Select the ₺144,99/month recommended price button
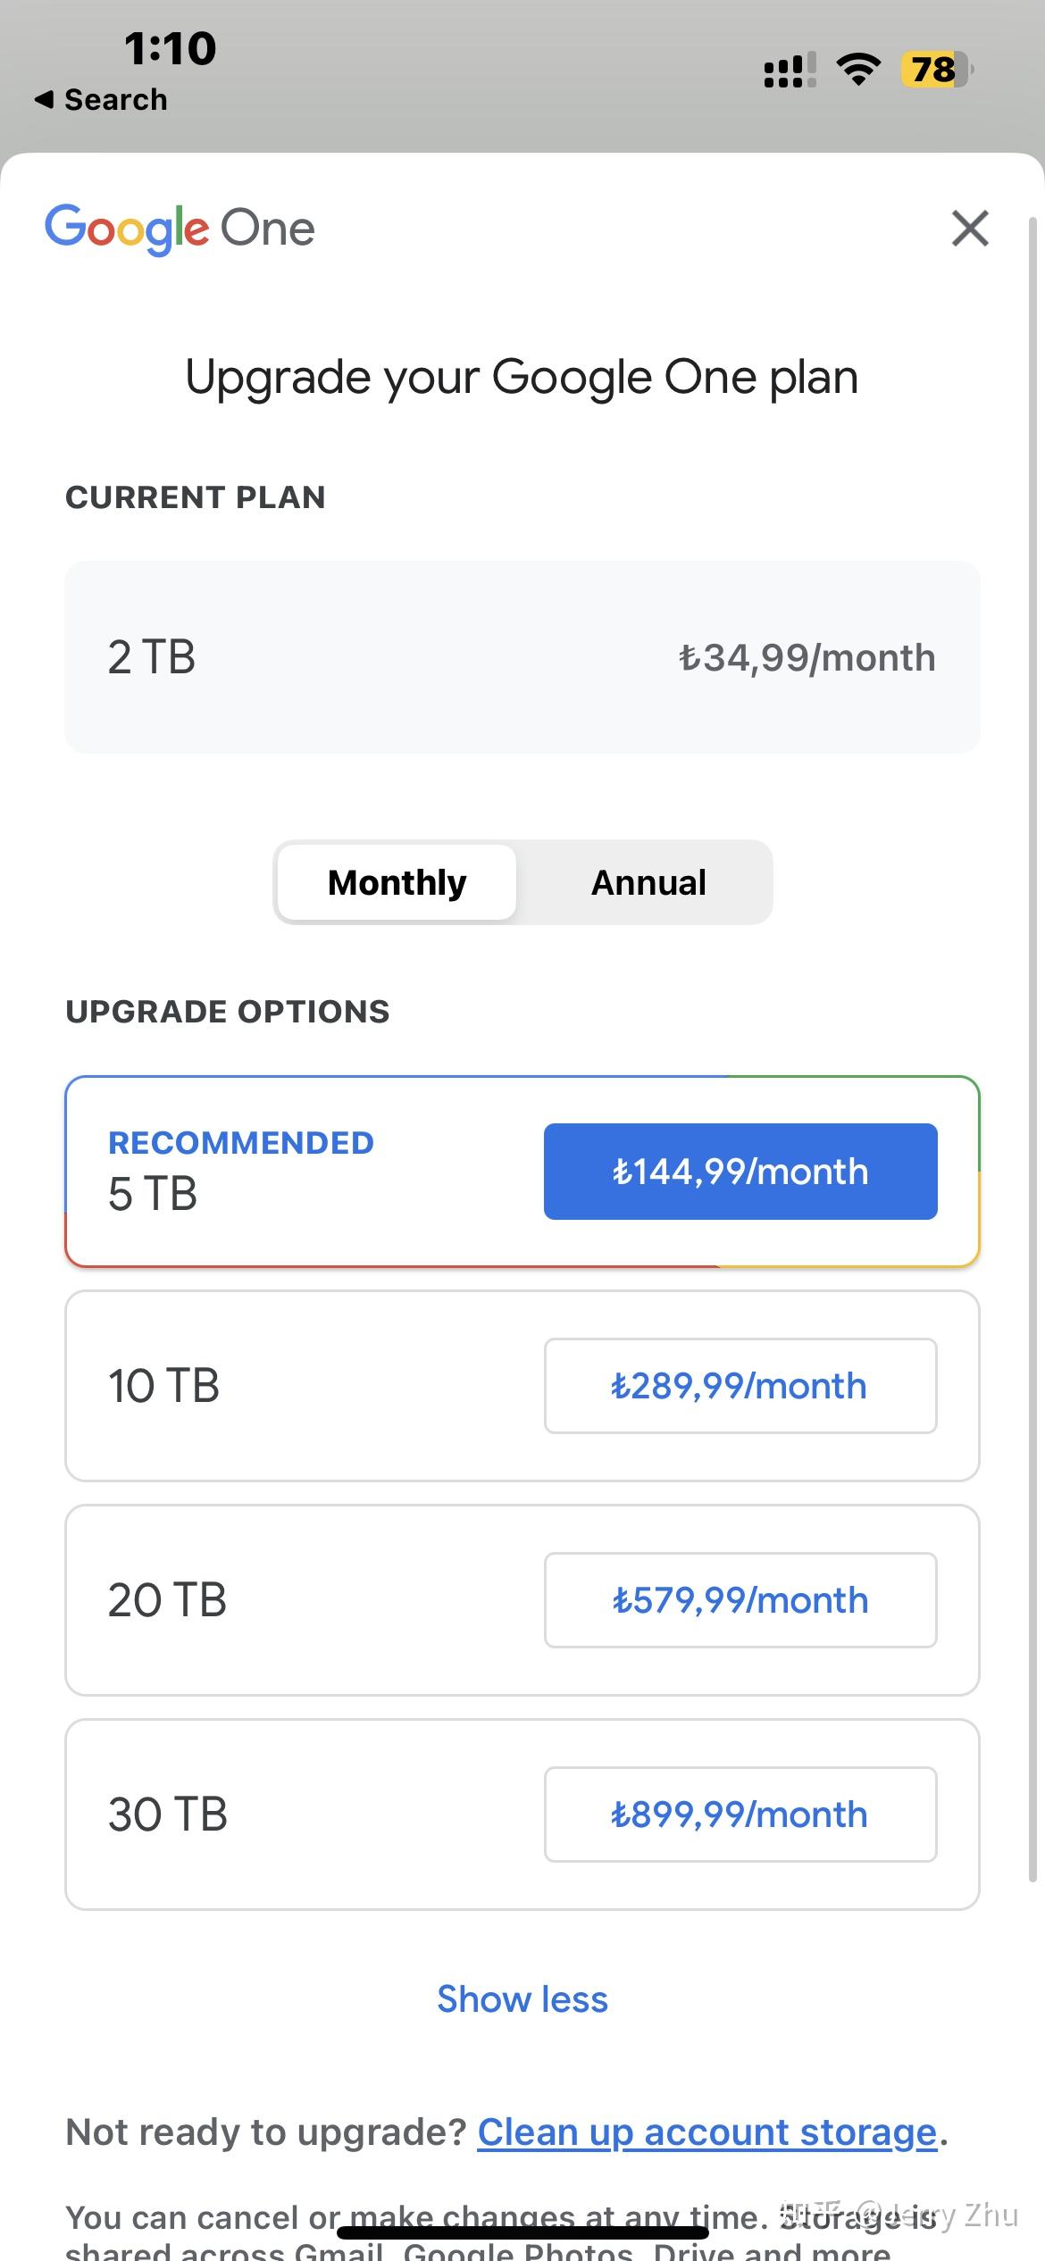The height and width of the screenshot is (2261, 1045). 740,1171
